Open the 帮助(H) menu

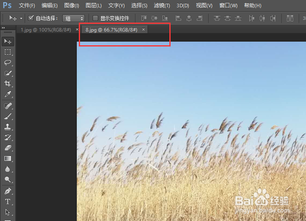point(253,5)
